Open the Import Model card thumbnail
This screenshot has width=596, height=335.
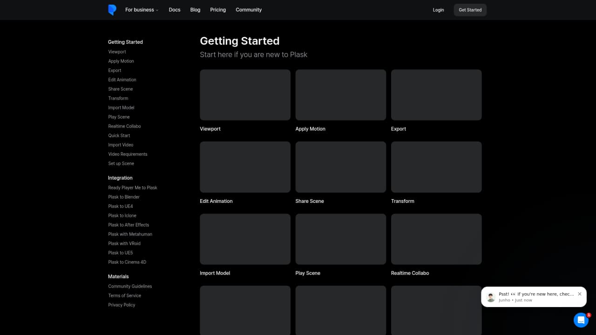(x=245, y=239)
